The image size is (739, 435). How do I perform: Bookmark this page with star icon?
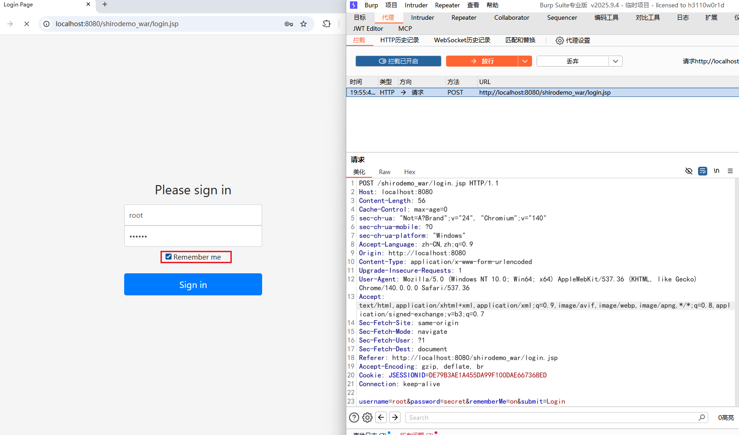click(x=304, y=24)
